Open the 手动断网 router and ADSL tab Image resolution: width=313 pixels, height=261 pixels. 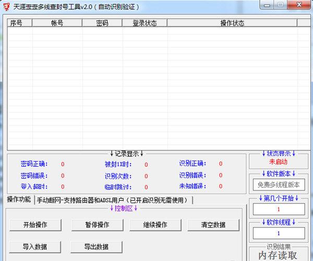114,200
